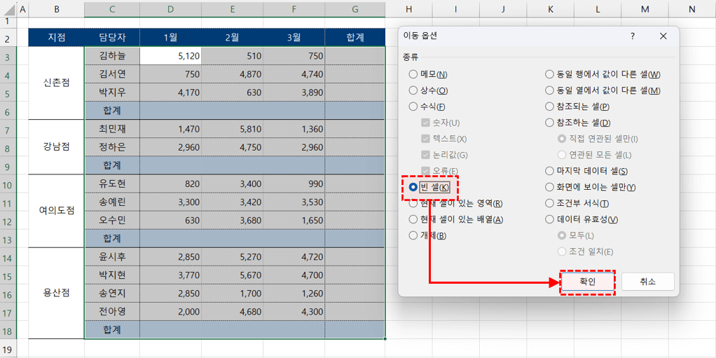Select column B header
Viewport: 716px width, 358px height.
56,8
